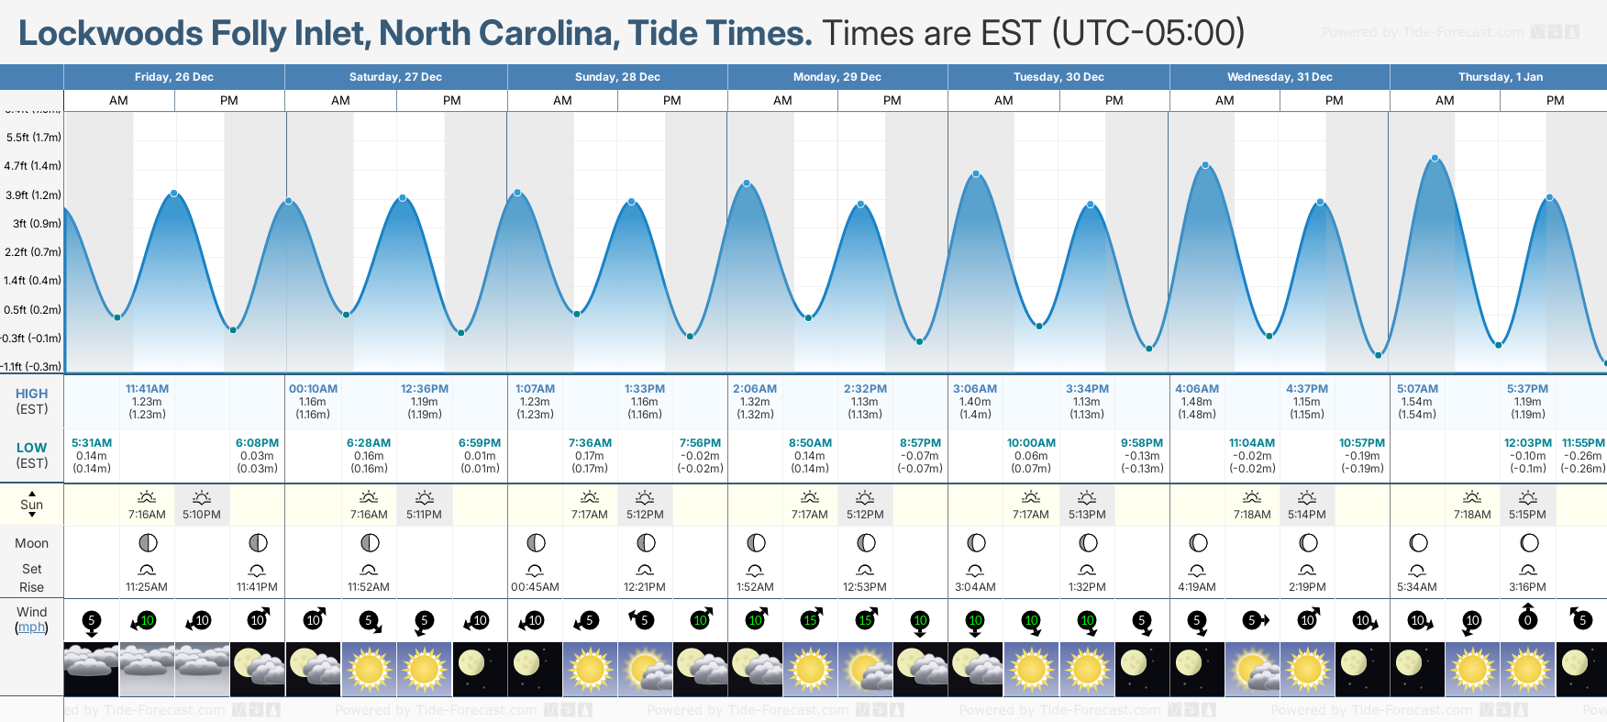This screenshot has width=1607, height=722.
Task: Click the wind icon showing 0 mph
Action: point(1527,619)
